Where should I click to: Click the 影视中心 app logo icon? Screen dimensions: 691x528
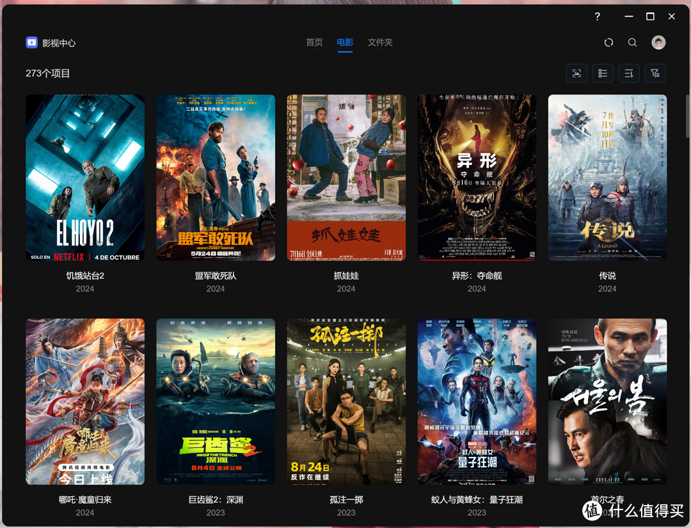pyautogui.click(x=32, y=42)
